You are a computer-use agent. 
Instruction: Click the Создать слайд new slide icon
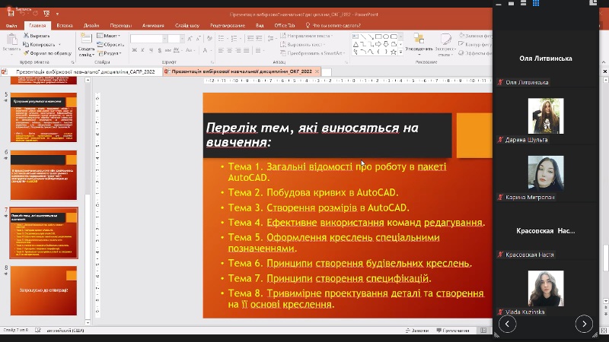pyautogui.click(x=86, y=39)
